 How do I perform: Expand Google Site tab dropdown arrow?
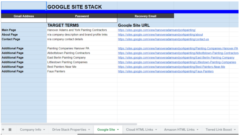pyautogui.click(x=118, y=130)
